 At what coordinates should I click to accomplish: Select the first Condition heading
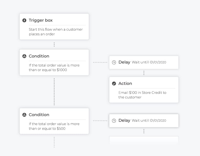39,56
